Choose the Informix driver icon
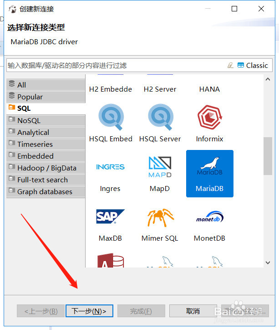The image size is (279, 330). pos(209,117)
